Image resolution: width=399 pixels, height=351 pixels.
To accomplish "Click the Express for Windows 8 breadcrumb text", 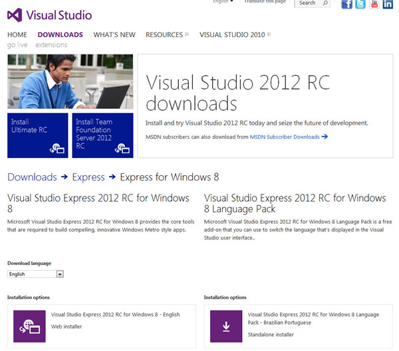I will pos(170,177).
